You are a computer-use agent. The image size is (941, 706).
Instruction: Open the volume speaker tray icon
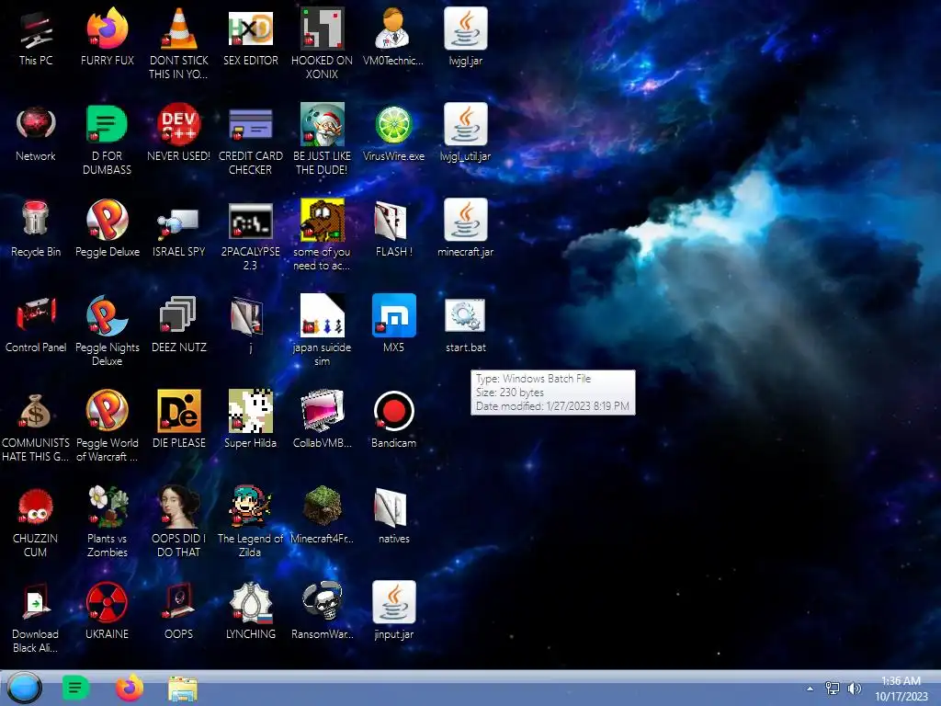(854, 689)
